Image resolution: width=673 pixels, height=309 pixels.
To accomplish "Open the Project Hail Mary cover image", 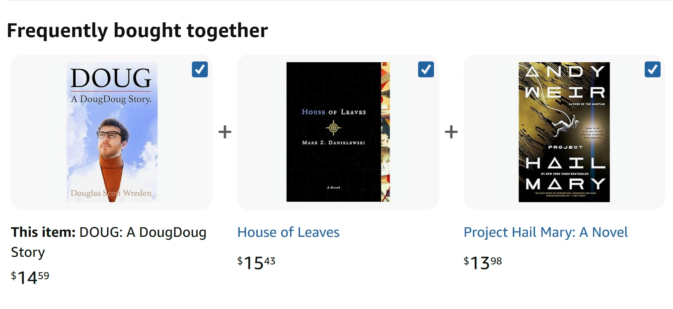I will pos(564,132).
